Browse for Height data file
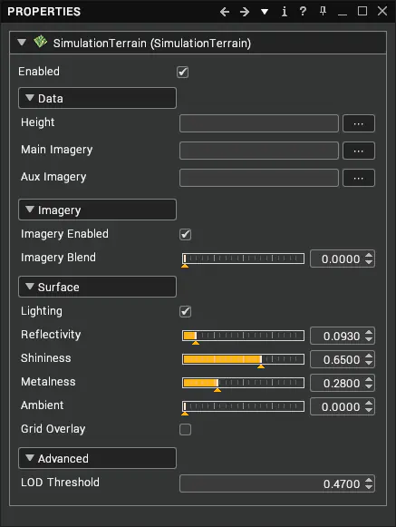Screen dimensions: 396x527 [358, 123]
